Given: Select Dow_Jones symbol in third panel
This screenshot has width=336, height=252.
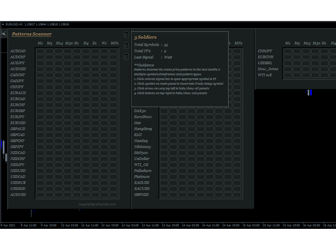Looking at the screenshot, I should coord(268,69).
